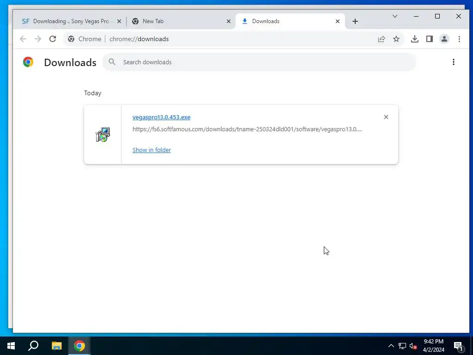Click the vegaspro installer file icon

point(103,135)
